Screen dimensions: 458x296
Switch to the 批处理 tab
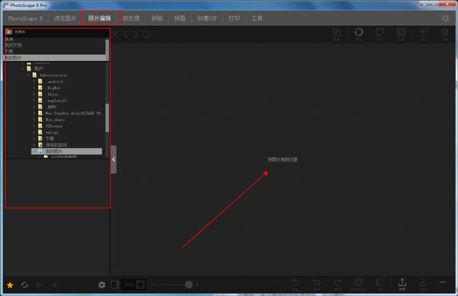click(x=131, y=18)
